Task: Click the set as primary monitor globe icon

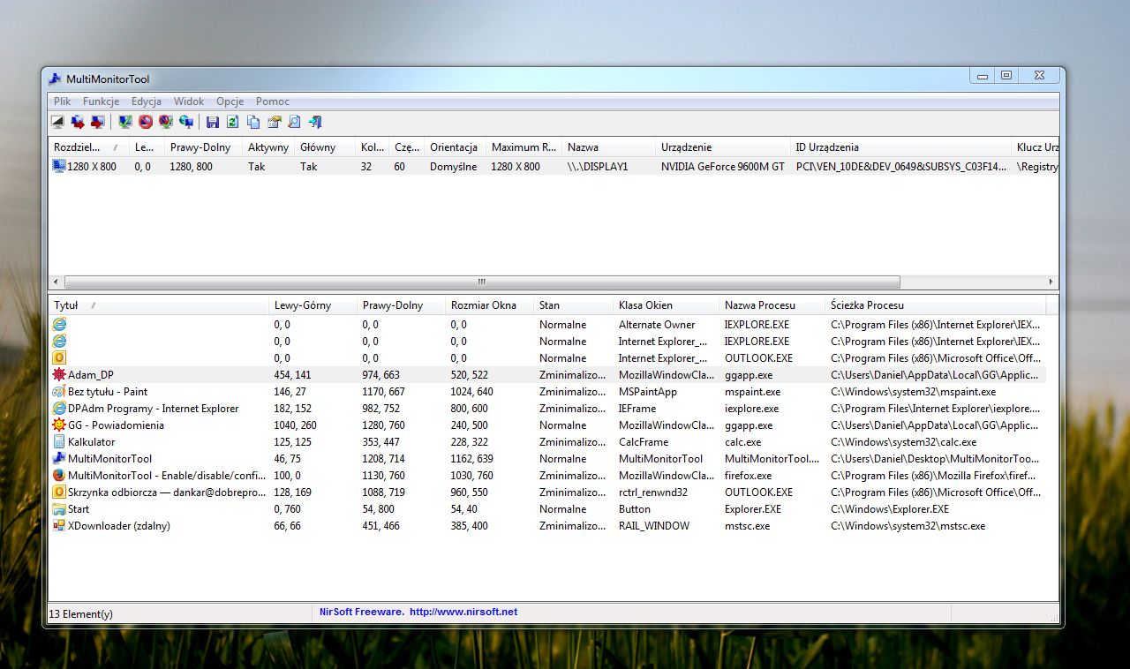Action: pos(186,122)
